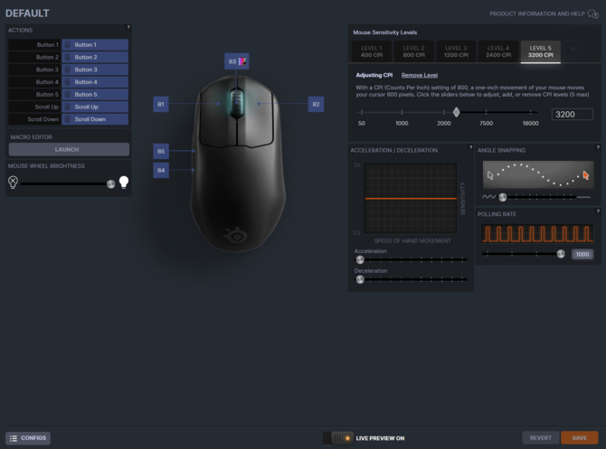Click the polling rate waveform display
Screen dimensions: 606x449
(x=537, y=234)
